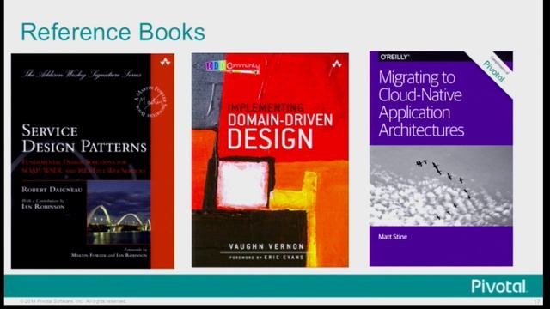Click the Martin Fowler signature seal
This screenshot has height=309, width=550.
150,101
